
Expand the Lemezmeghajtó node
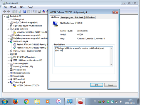(x=8, y=63)
